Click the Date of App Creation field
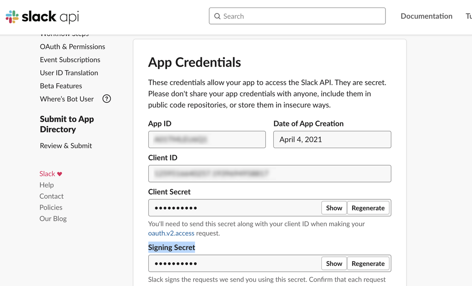 click(x=332, y=139)
